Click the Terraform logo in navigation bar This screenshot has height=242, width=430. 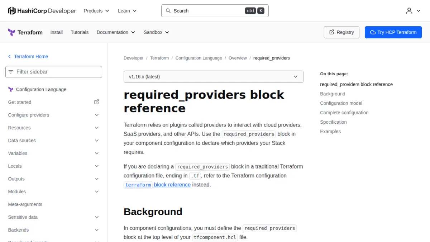tap(25, 32)
